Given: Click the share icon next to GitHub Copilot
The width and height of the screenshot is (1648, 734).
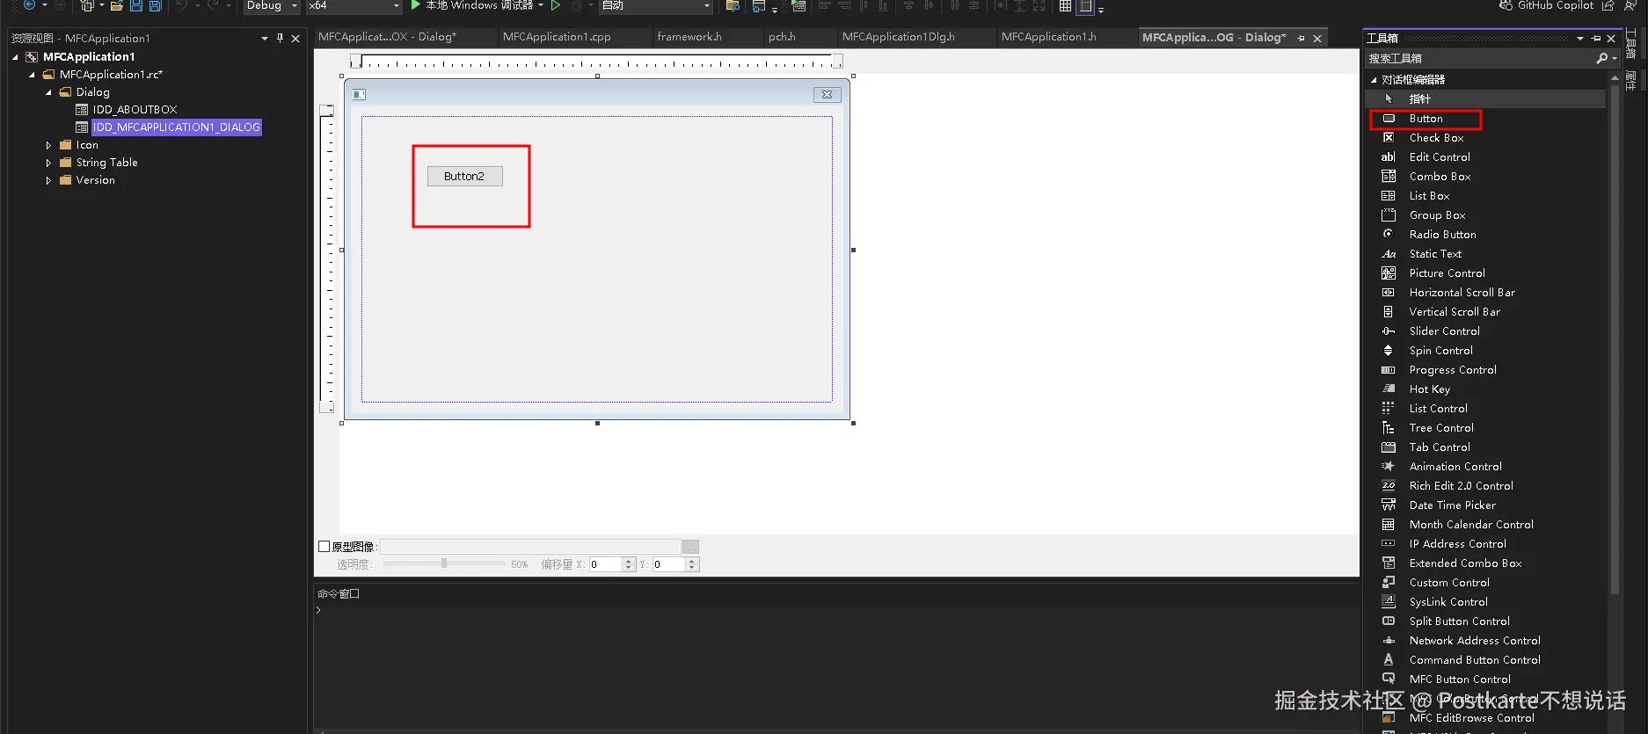Looking at the screenshot, I should [x=1608, y=5].
